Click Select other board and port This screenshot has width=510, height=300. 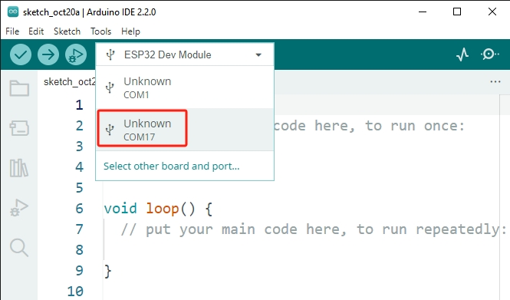[x=172, y=166]
